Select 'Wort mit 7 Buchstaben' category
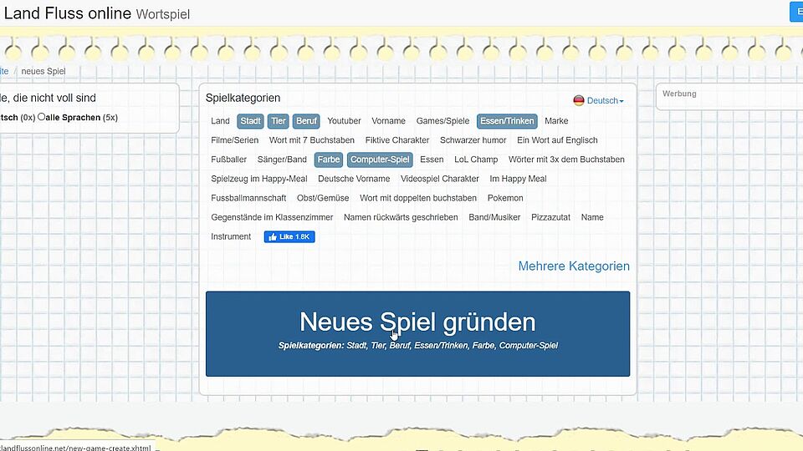This screenshot has height=451, width=803. 312,140
